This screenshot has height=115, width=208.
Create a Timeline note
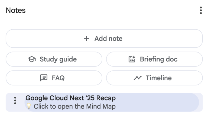pos(154,78)
